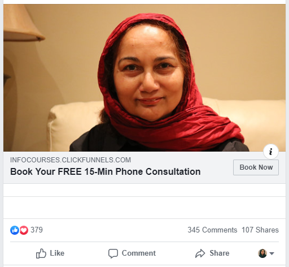Open the 345 Comments link
Viewport: 289px width, 267px height.
[x=212, y=230]
